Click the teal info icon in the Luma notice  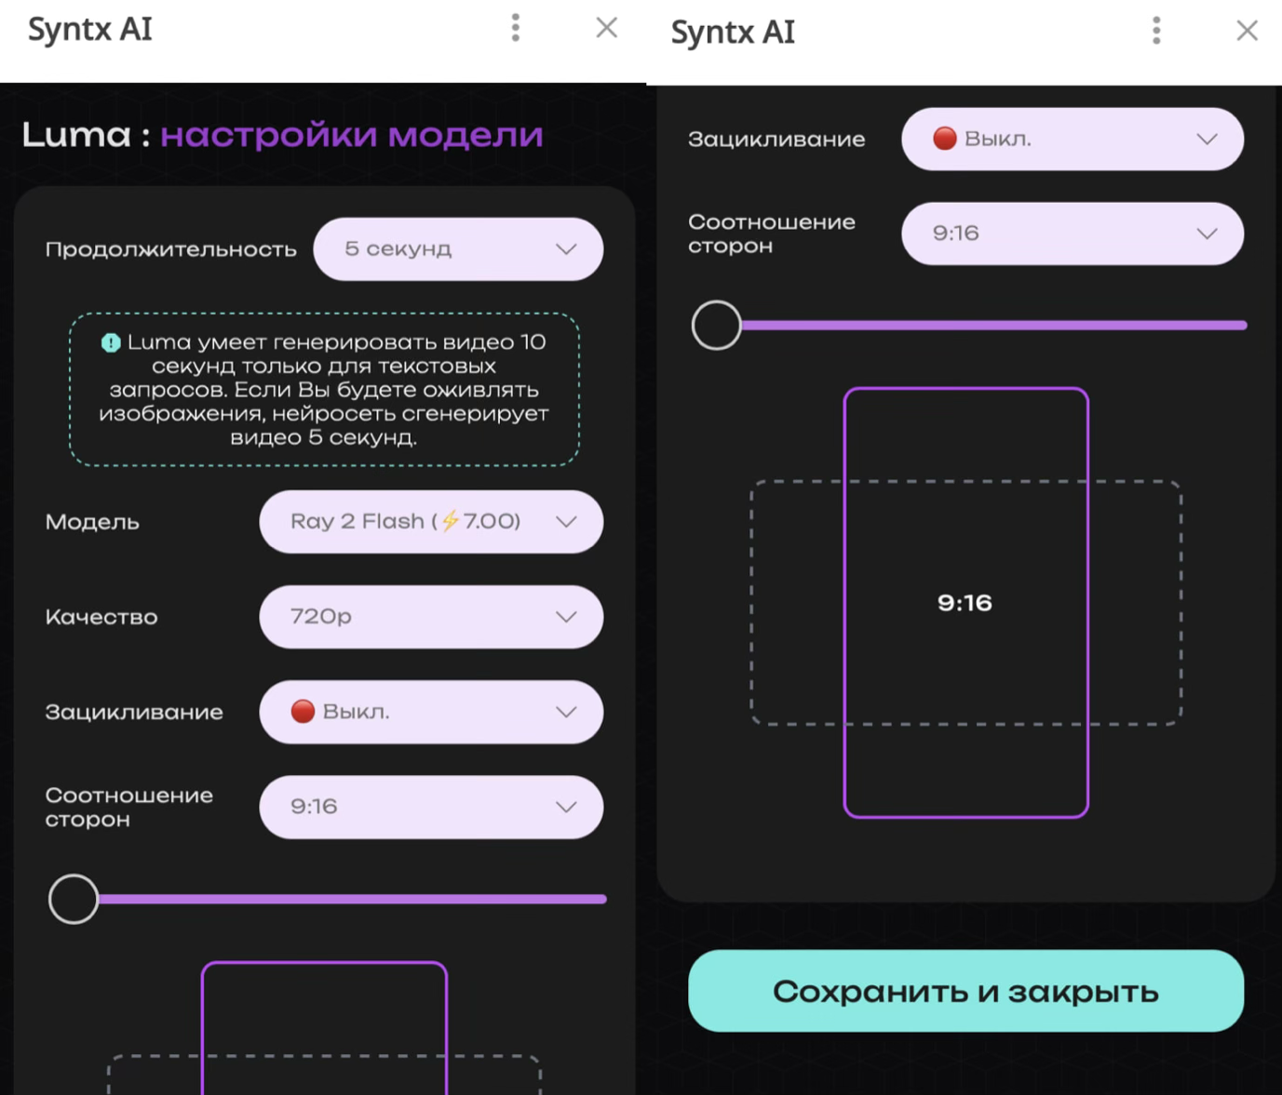click(x=111, y=342)
